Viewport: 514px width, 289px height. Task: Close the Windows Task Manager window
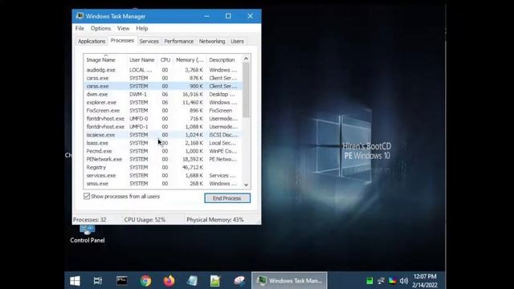[250, 16]
